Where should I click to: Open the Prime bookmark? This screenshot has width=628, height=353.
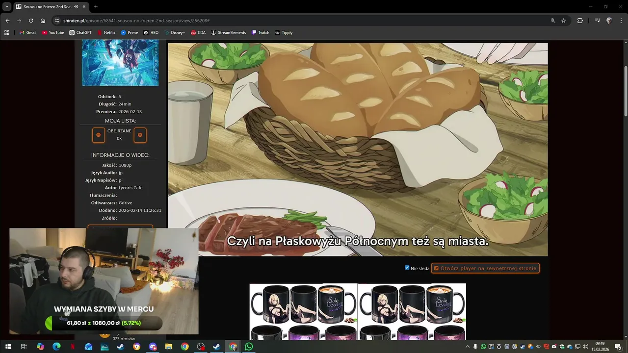click(130, 33)
